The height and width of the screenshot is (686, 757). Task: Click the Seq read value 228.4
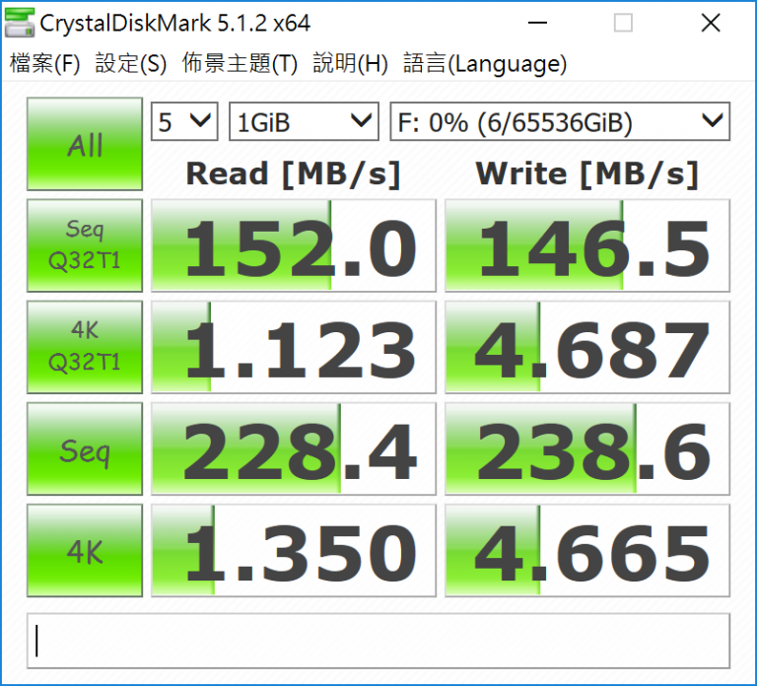click(294, 449)
